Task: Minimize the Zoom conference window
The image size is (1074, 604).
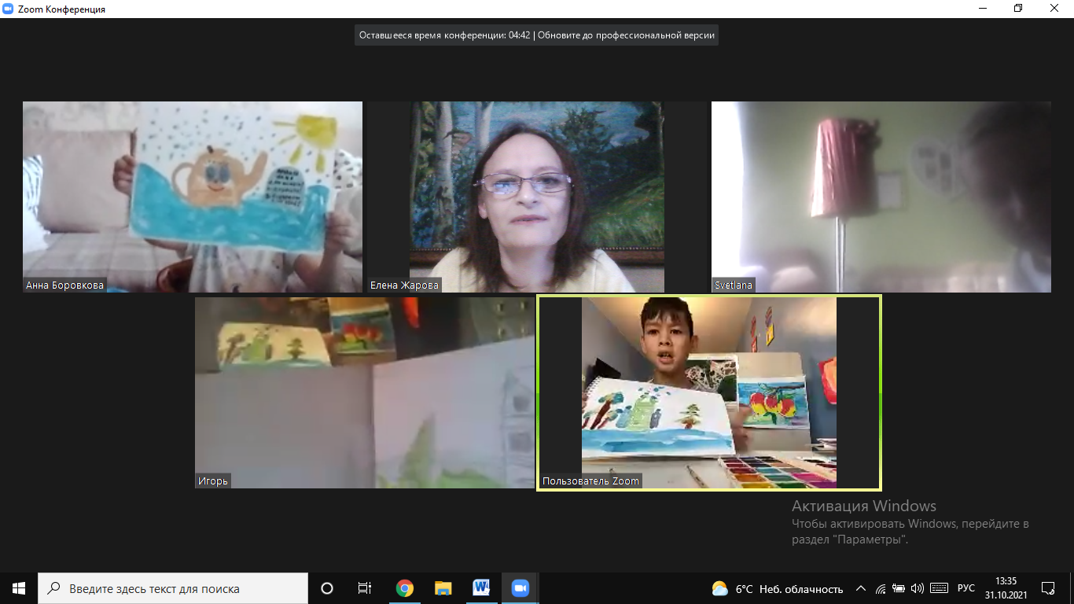Action: pyautogui.click(x=982, y=9)
